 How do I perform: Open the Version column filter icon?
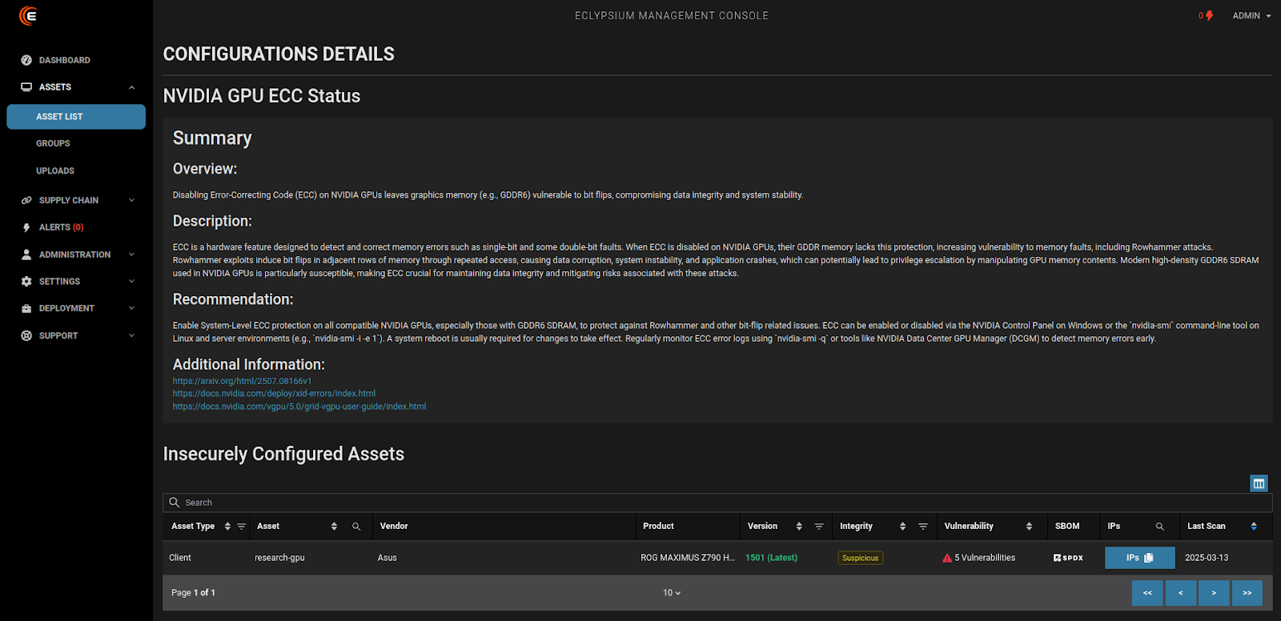[818, 527]
